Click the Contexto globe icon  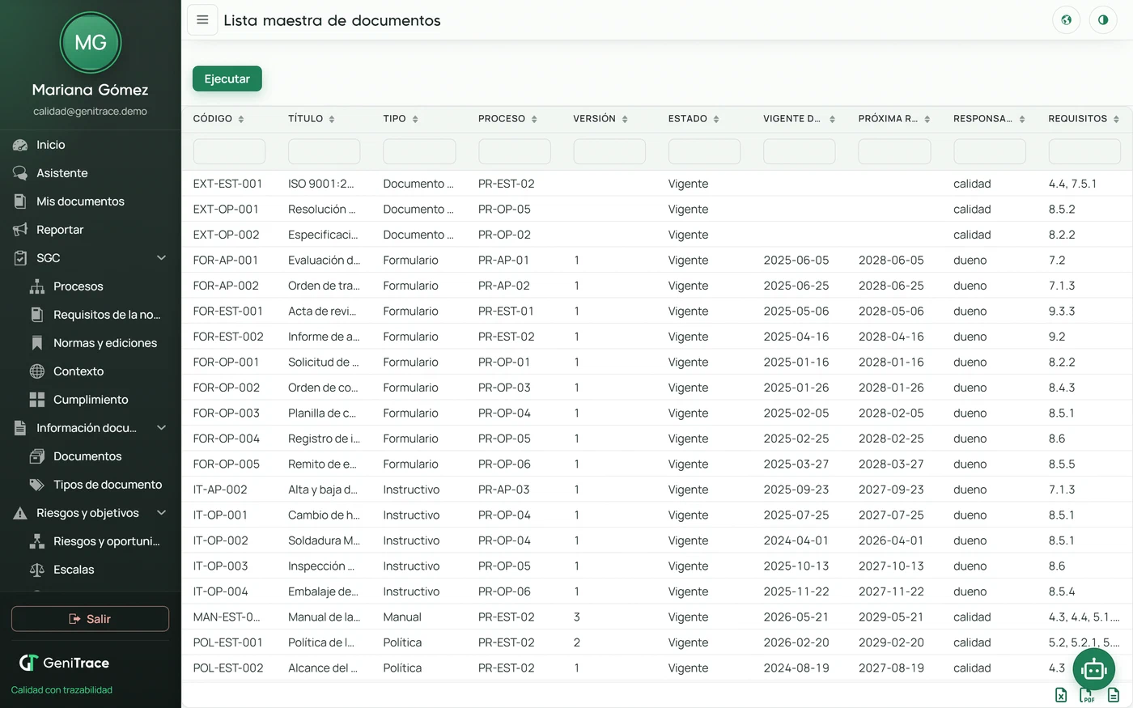(x=37, y=371)
